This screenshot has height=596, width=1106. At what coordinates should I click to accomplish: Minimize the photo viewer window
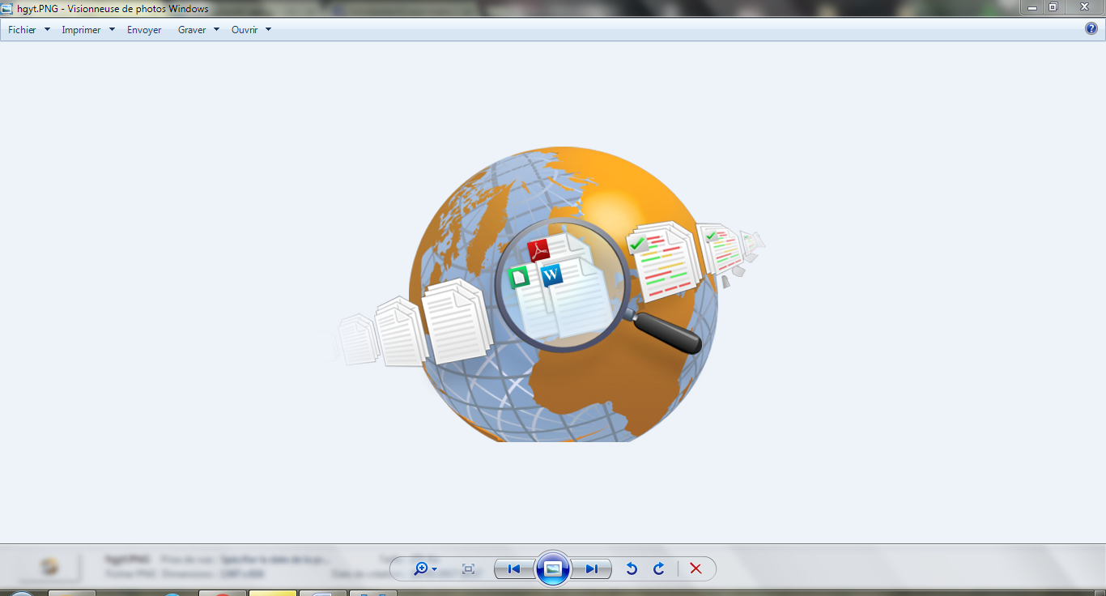[1032, 7]
